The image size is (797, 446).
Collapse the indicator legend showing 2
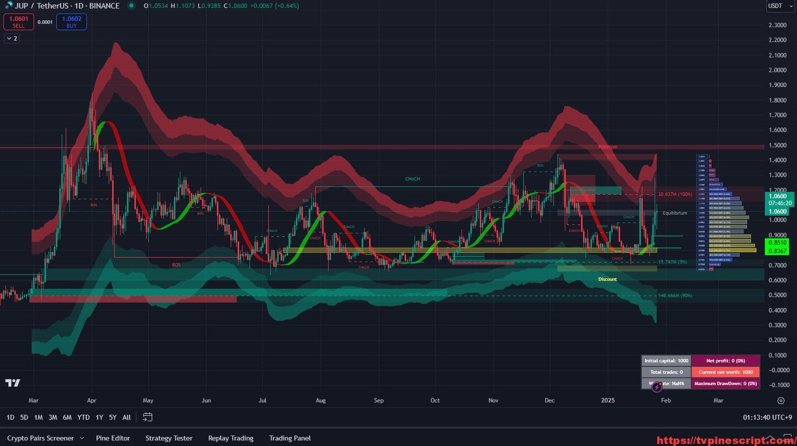[x=12, y=38]
